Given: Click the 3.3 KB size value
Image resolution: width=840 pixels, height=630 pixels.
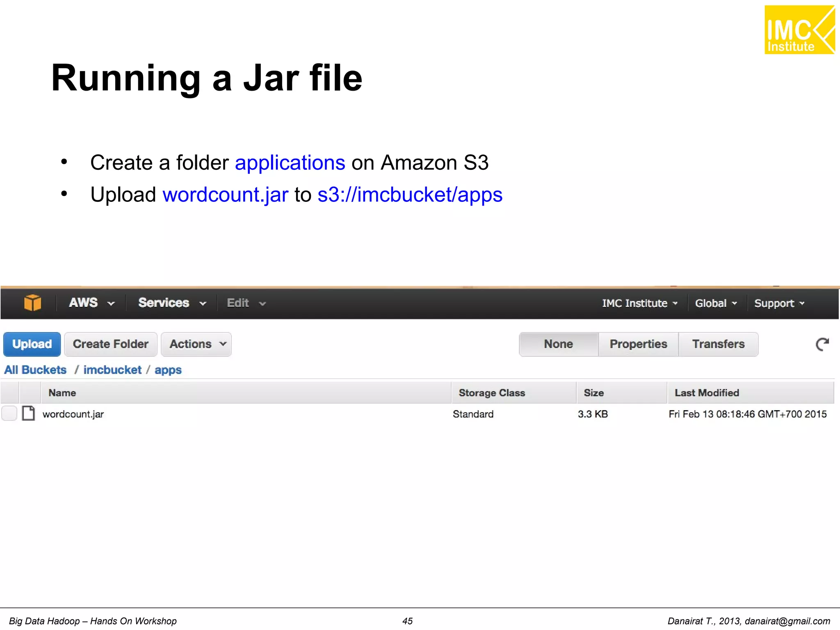Looking at the screenshot, I should [593, 414].
